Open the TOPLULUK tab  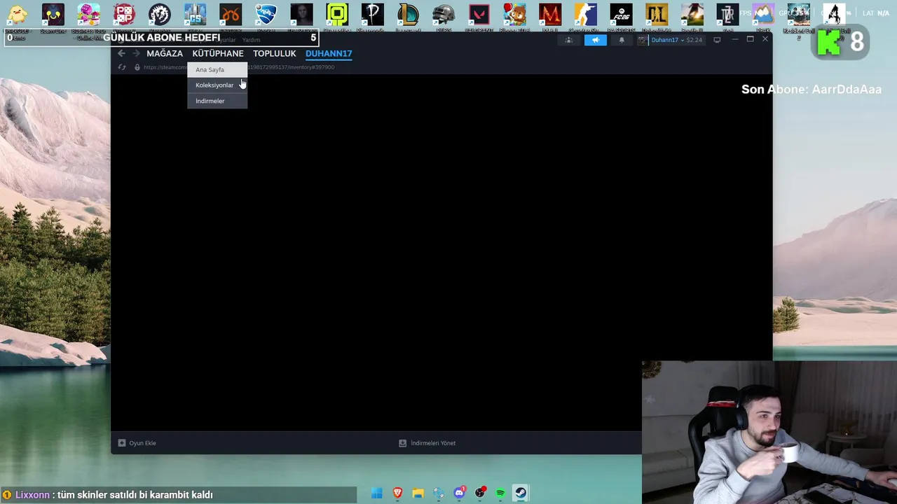(x=275, y=53)
